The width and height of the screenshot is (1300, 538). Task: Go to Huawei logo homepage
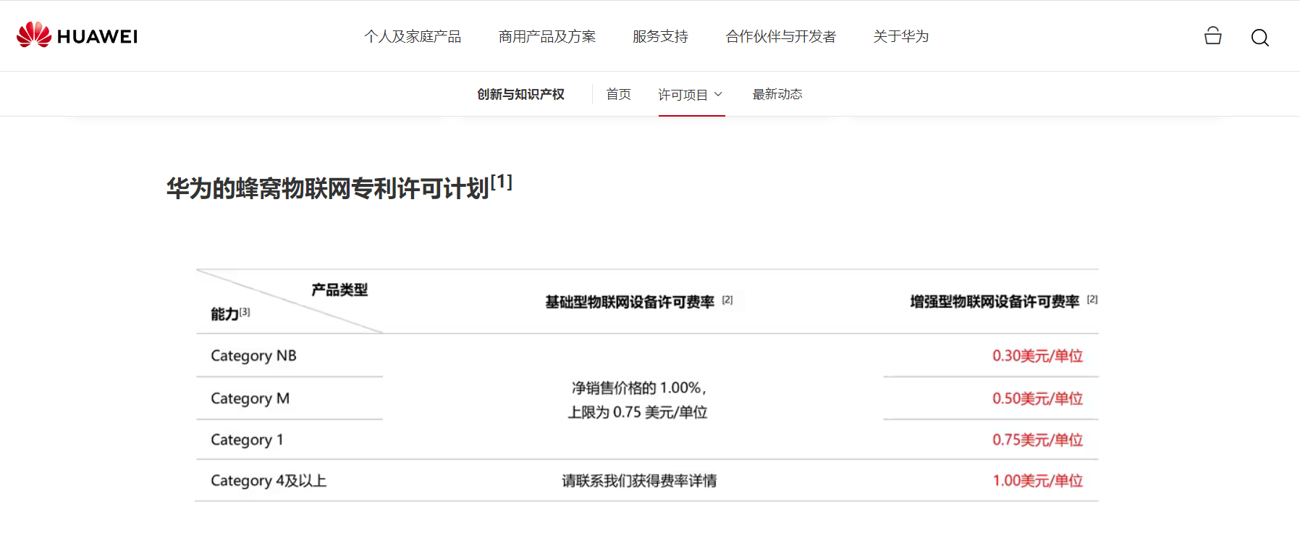coord(77,35)
